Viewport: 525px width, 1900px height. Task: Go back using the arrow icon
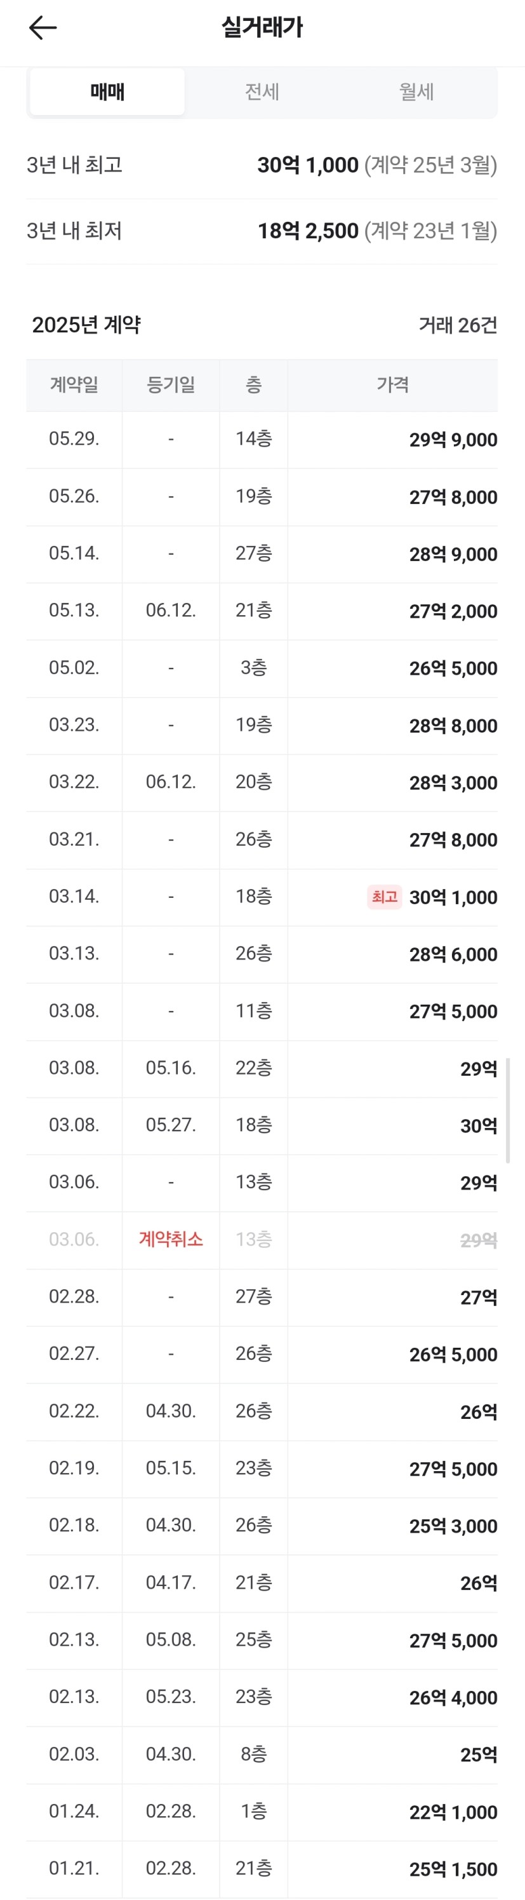[43, 28]
